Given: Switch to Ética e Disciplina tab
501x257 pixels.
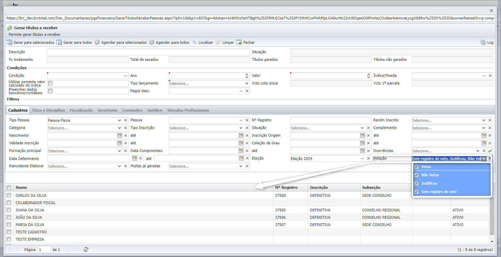Looking at the screenshot, I should tap(48, 110).
